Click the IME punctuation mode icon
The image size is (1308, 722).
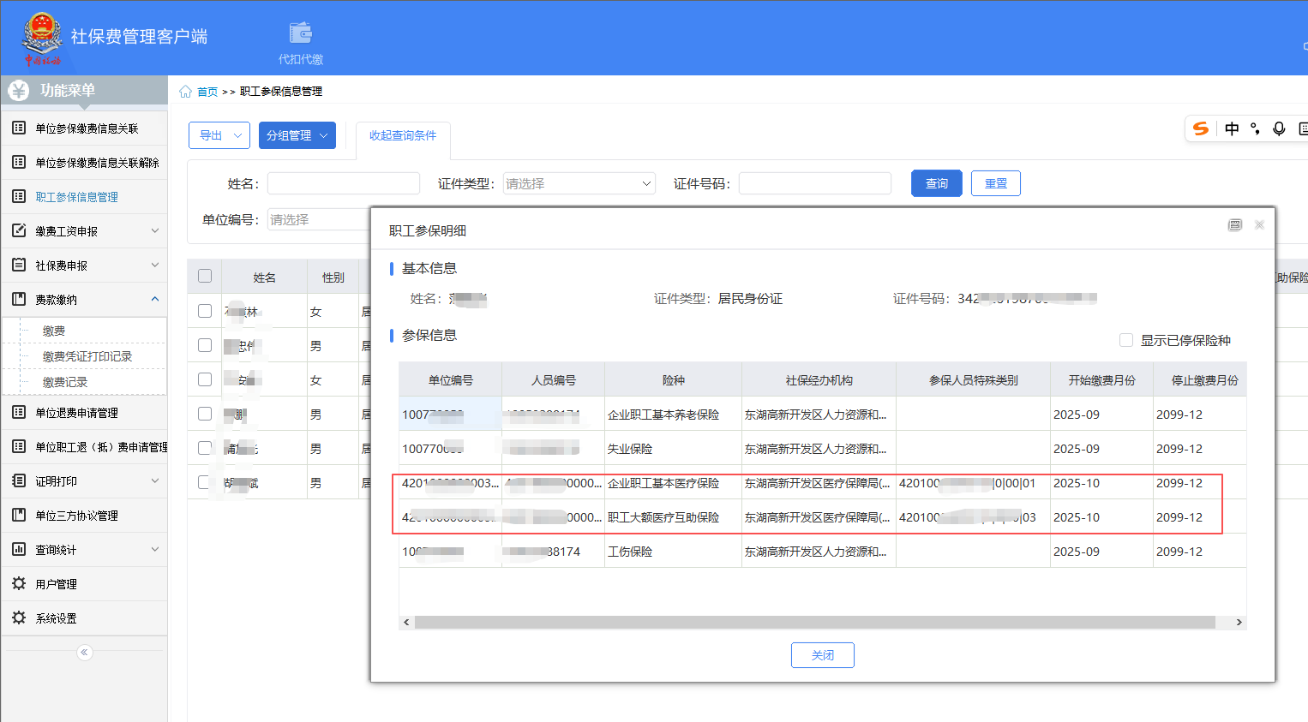pos(1255,128)
